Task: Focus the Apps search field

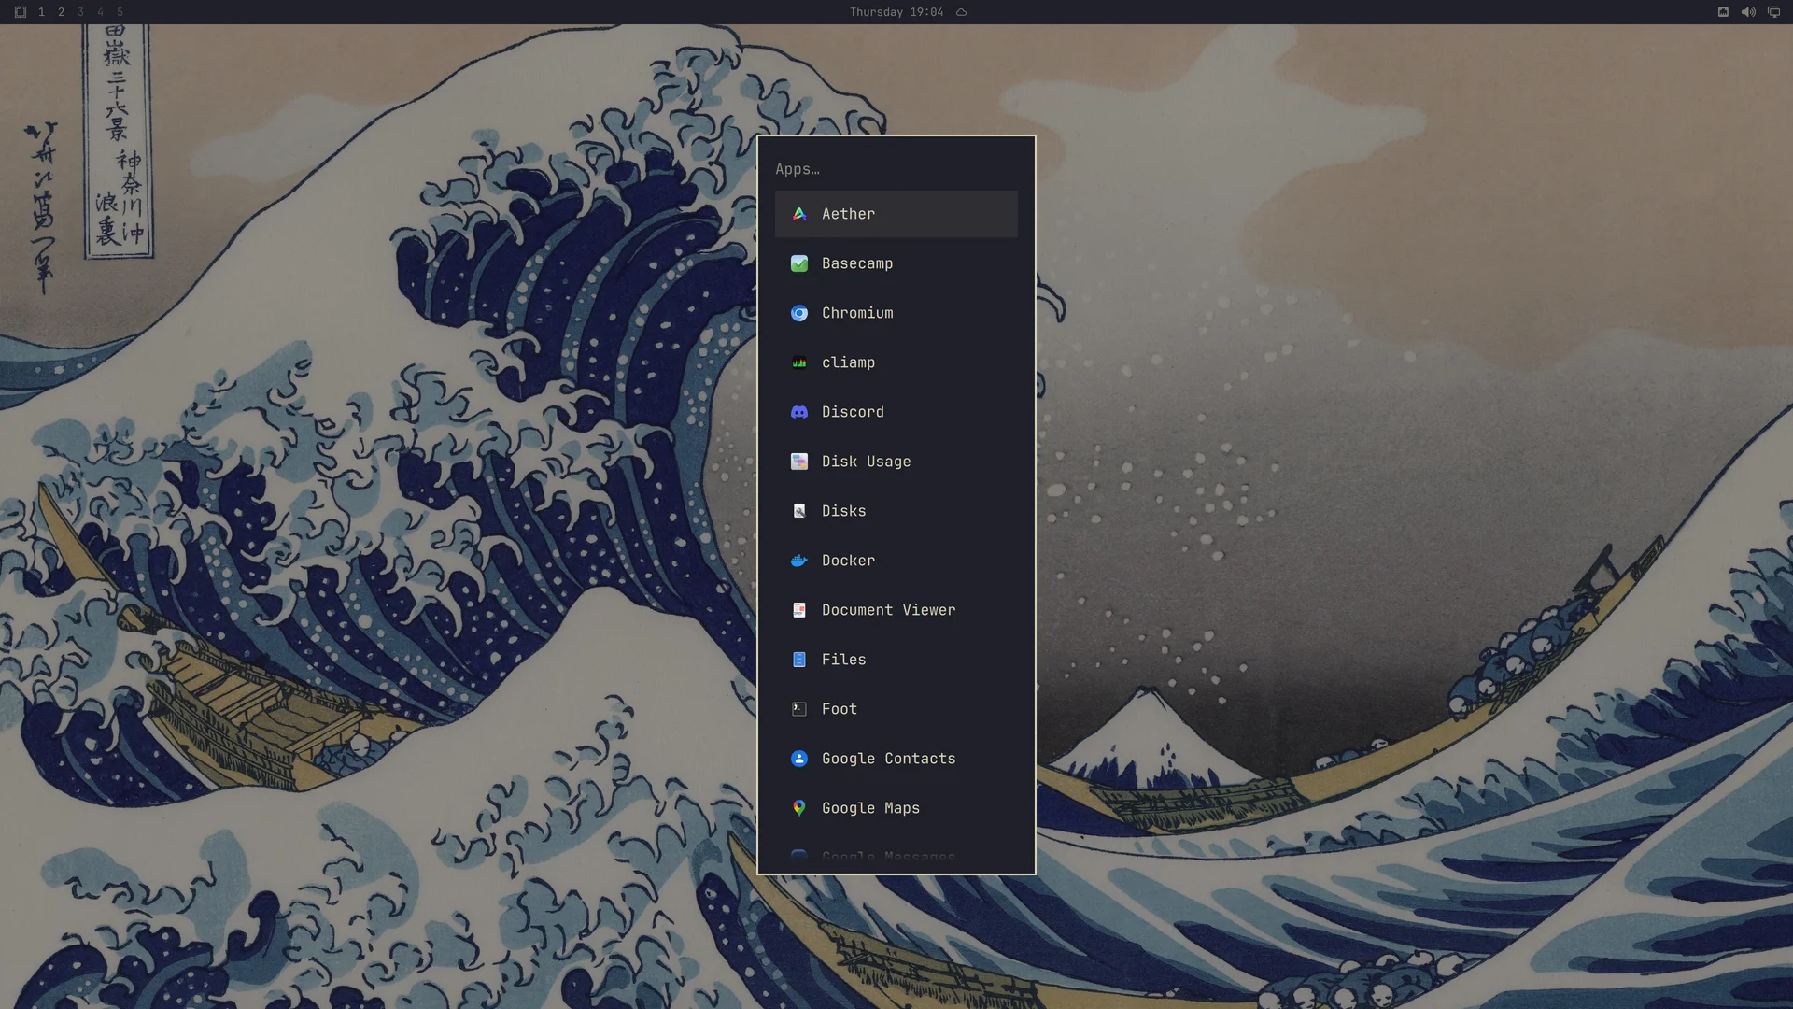Action: point(896,169)
